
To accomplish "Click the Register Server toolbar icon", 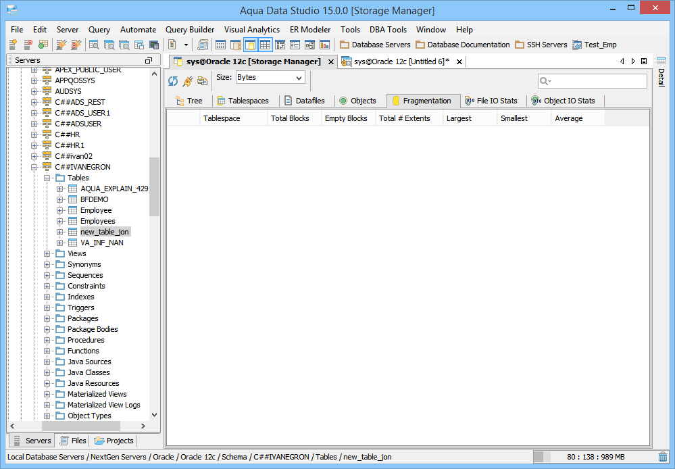I will coord(13,45).
